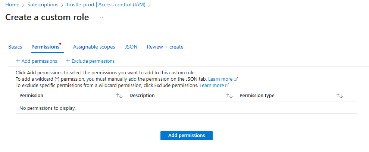Click the + Add permissions toolbar command
This screenshot has width=369, height=152.
pos(37,61)
